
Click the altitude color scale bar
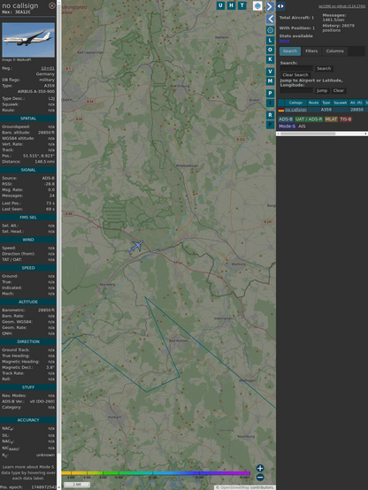click(x=156, y=473)
